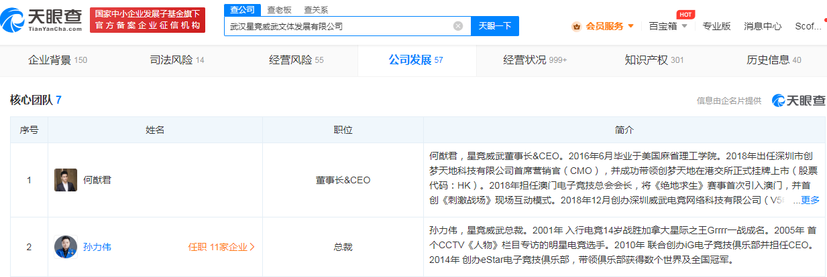Click the 总裁 position cell
Viewport: 827px width, 277px height.
(x=343, y=247)
